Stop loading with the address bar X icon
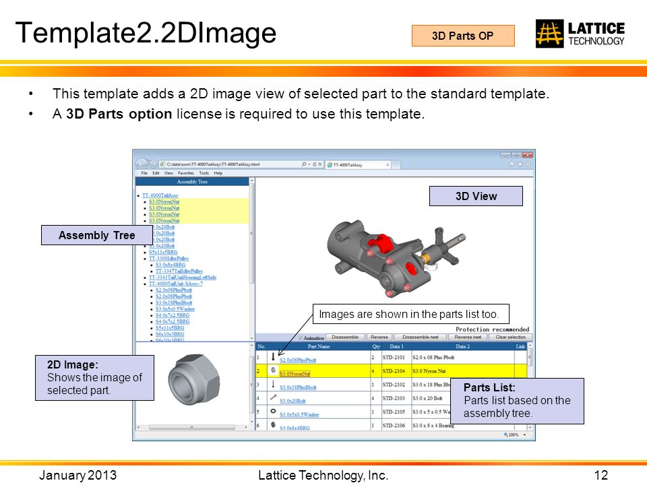This screenshot has width=647, height=485. click(x=319, y=164)
